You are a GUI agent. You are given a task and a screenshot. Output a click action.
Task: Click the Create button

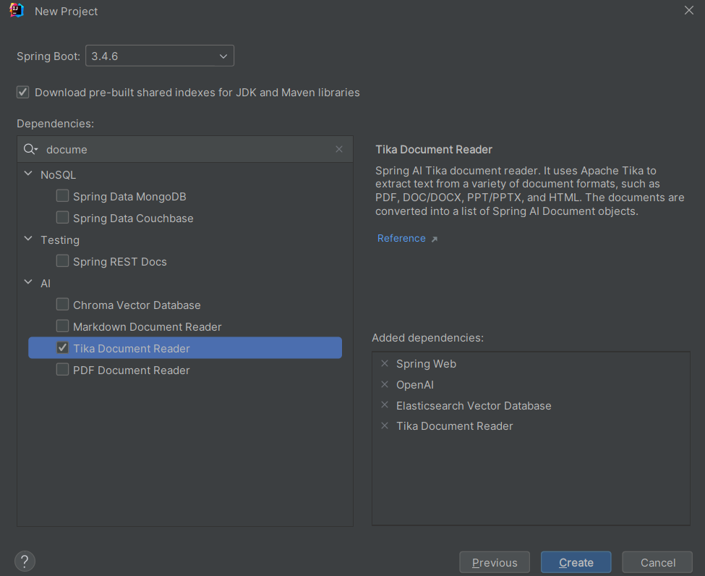pos(576,562)
